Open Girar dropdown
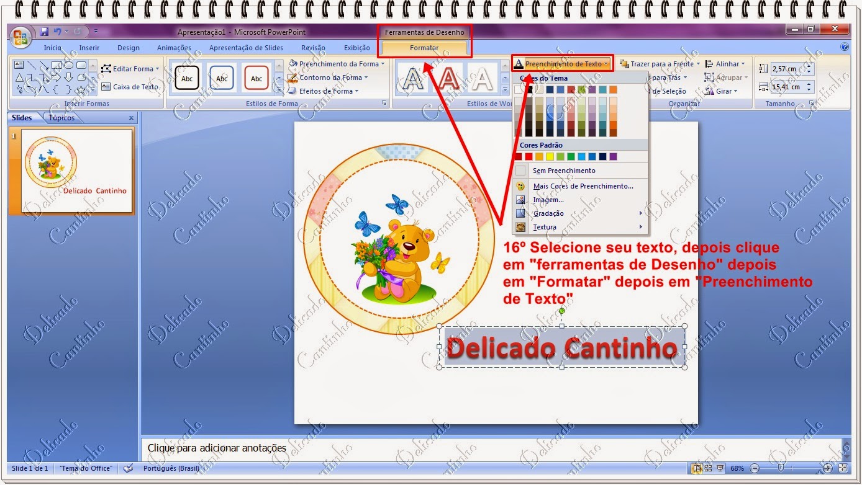This screenshot has width=862, height=485. coord(721,91)
